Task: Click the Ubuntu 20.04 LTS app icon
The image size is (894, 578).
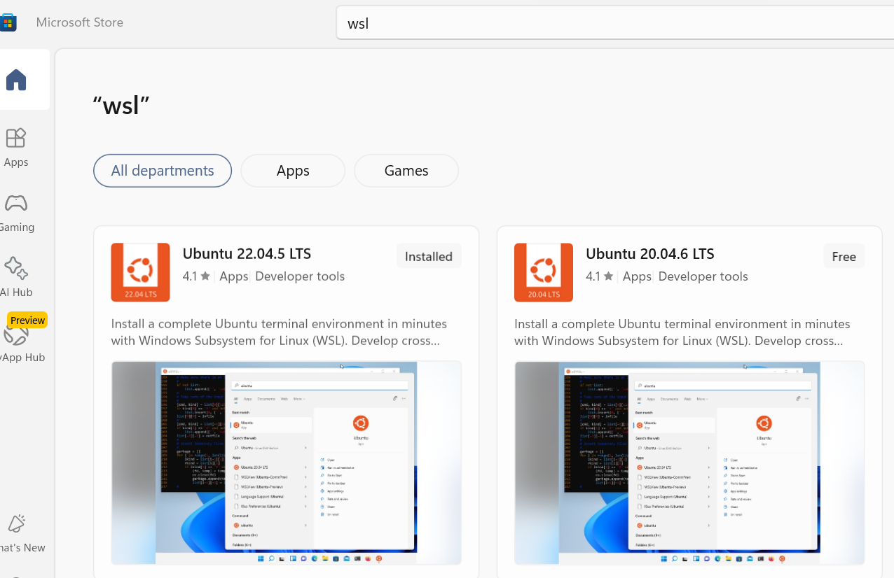Action: click(544, 272)
